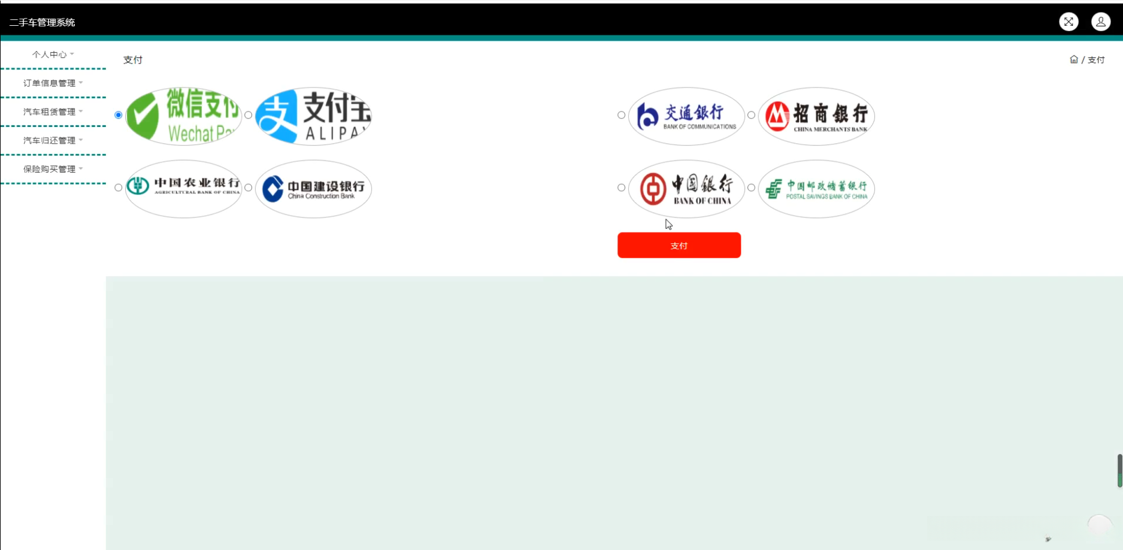Click the vertical scrollbar thumb

coord(1119,470)
